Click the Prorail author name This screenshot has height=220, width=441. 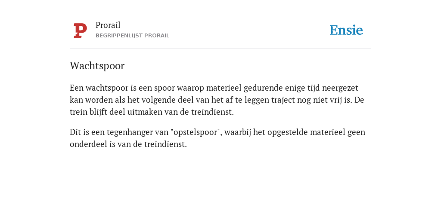click(x=108, y=25)
